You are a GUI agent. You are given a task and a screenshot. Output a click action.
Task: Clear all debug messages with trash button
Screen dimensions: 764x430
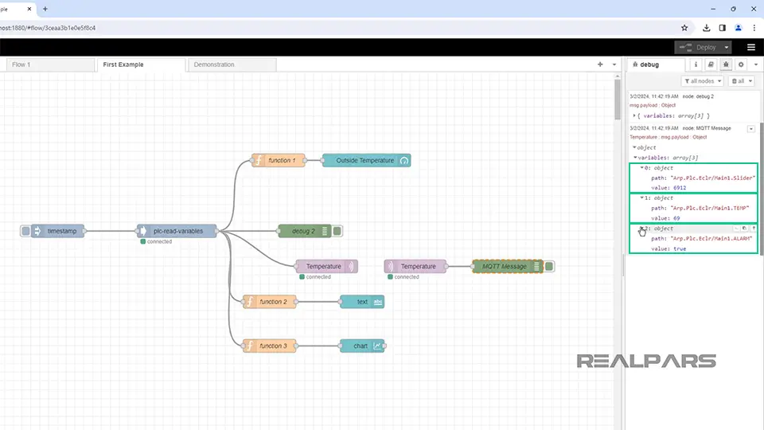point(738,81)
